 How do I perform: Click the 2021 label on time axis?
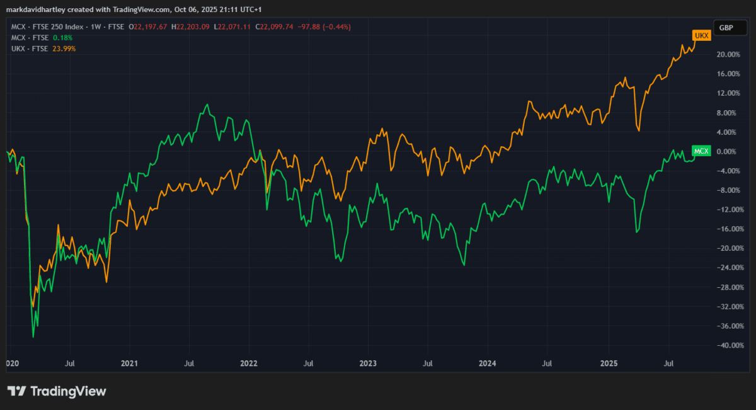[x=129, y=363]
